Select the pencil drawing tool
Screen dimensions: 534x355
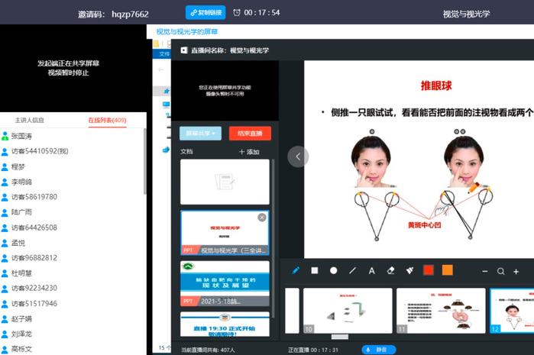click(x=296, y=270)
